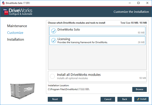152x105 pixels.
Task: Select the Customize step in sidebar
Action: [x=15, y=33]
